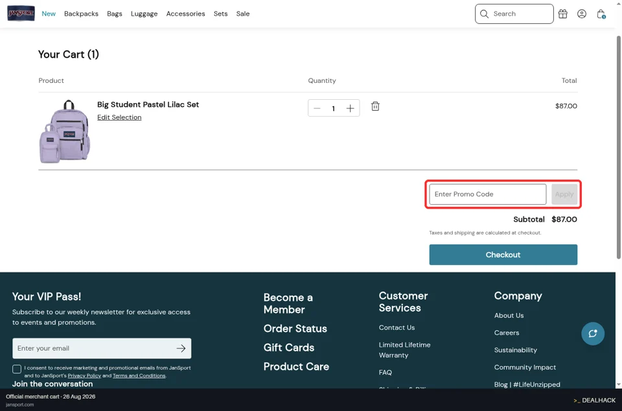Click the Your VIP Pass! heading
Screen dimensions: 622x411
[47, 296]
